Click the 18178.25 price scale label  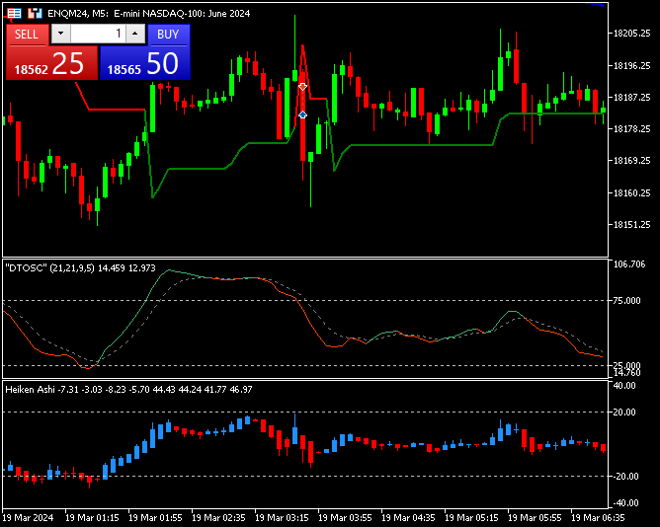pos(631,128)
